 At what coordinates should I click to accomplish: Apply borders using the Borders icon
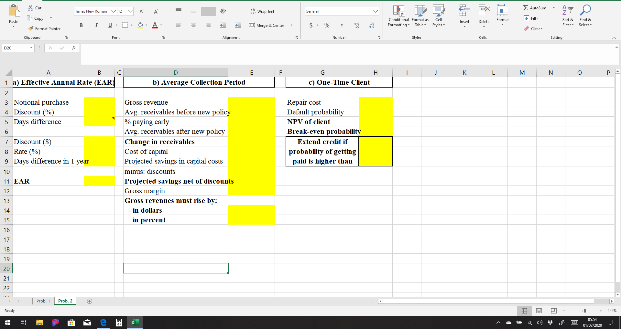(x=125, y=25)
